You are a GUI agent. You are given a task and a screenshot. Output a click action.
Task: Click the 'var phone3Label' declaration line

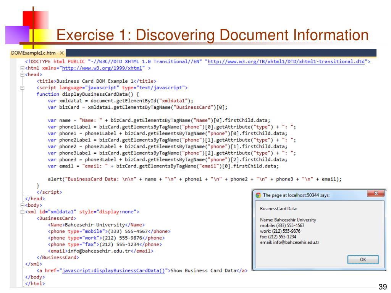pos(172,153)
